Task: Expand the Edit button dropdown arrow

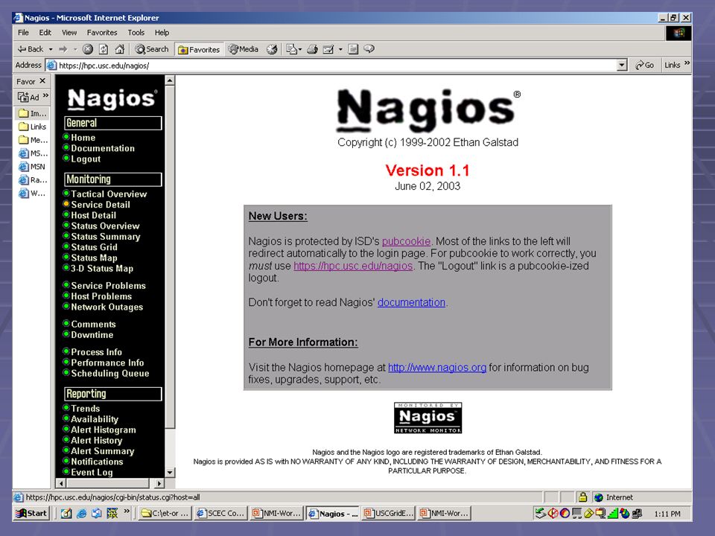Action: [x=340, y=50]
